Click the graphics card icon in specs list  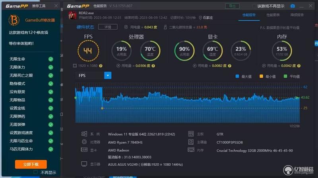84,150
